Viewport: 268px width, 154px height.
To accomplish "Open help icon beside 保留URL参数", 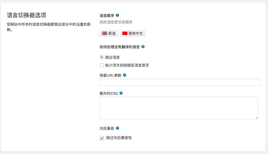I will coord(125,75).
